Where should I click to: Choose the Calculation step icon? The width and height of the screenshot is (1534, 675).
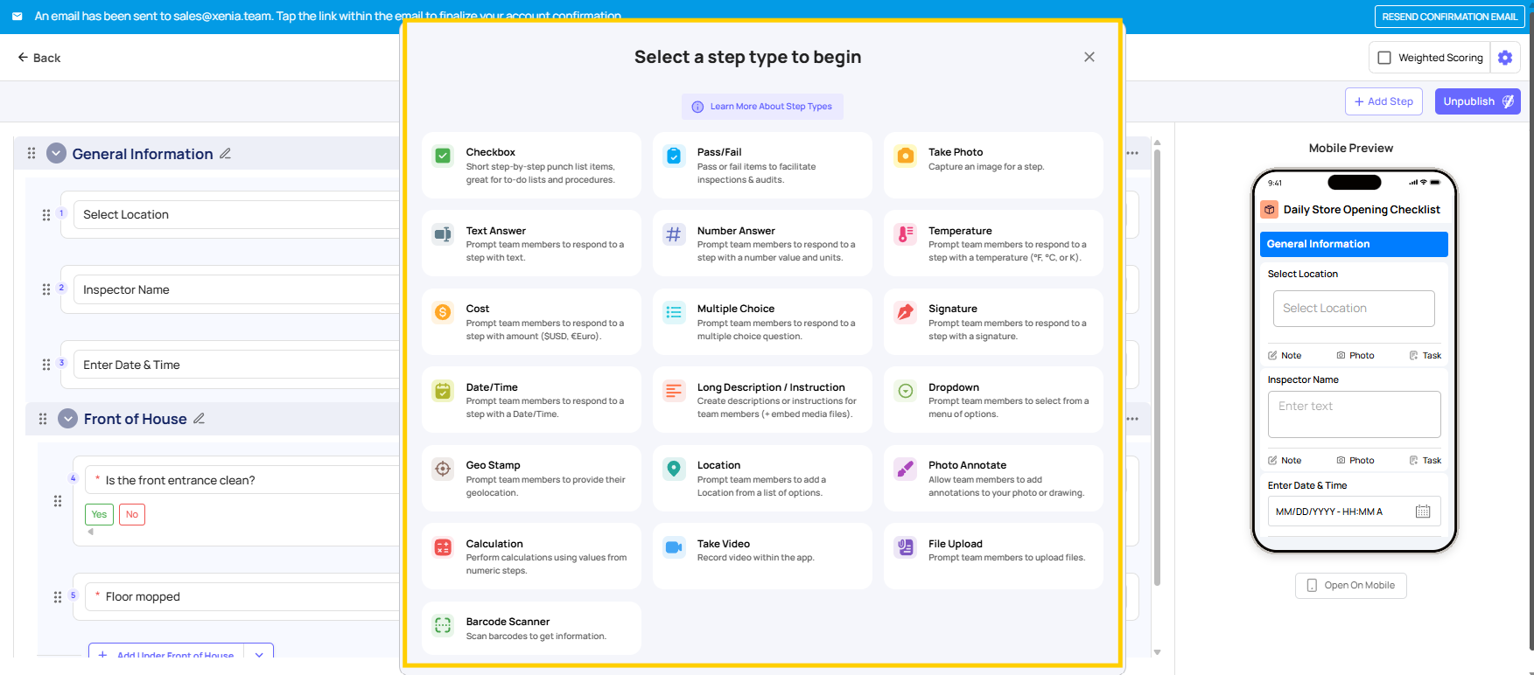click(443, 547)
